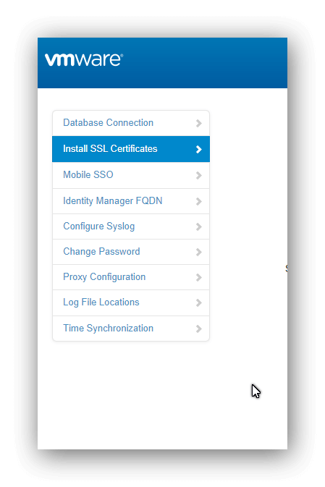Click the VMware logo in header
This screenshot has width=325, height=487.
click(84, 59)
